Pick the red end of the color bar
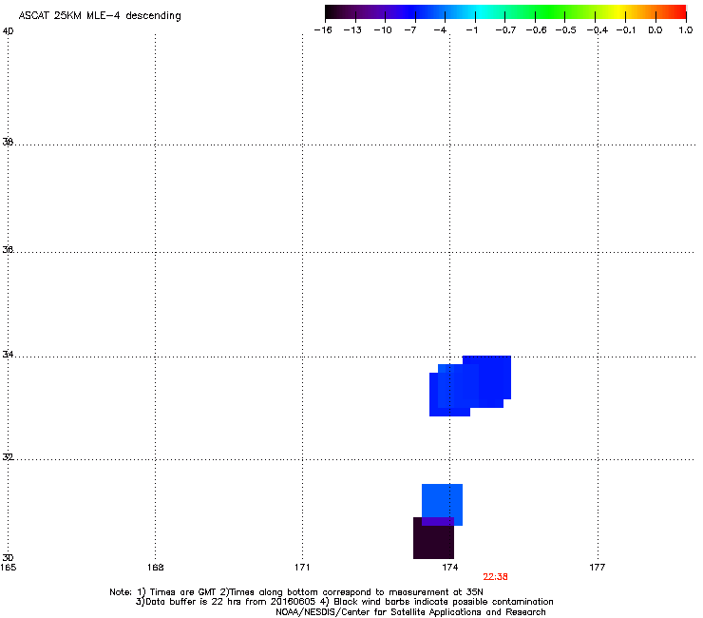This screenshot has width=703, height=618. (x=679, y=12)
